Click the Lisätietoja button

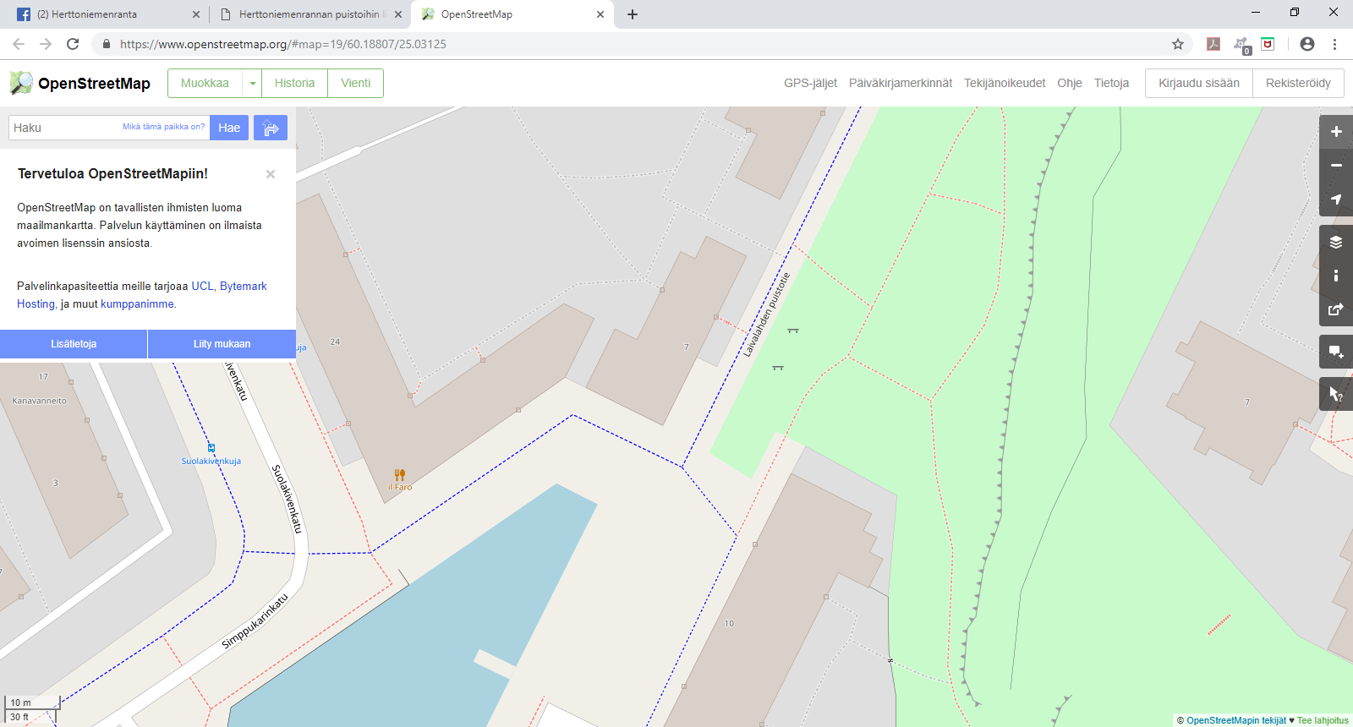tap(74, 344)
